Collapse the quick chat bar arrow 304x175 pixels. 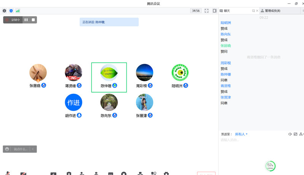pyautogui.click(x=33, y=149)
